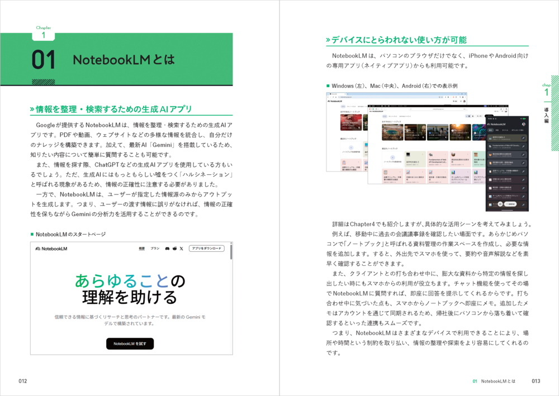Click the Reddit icon in the start page header
Screen dimensions: 559x396
pyautogui.click(x=174, y=249)
